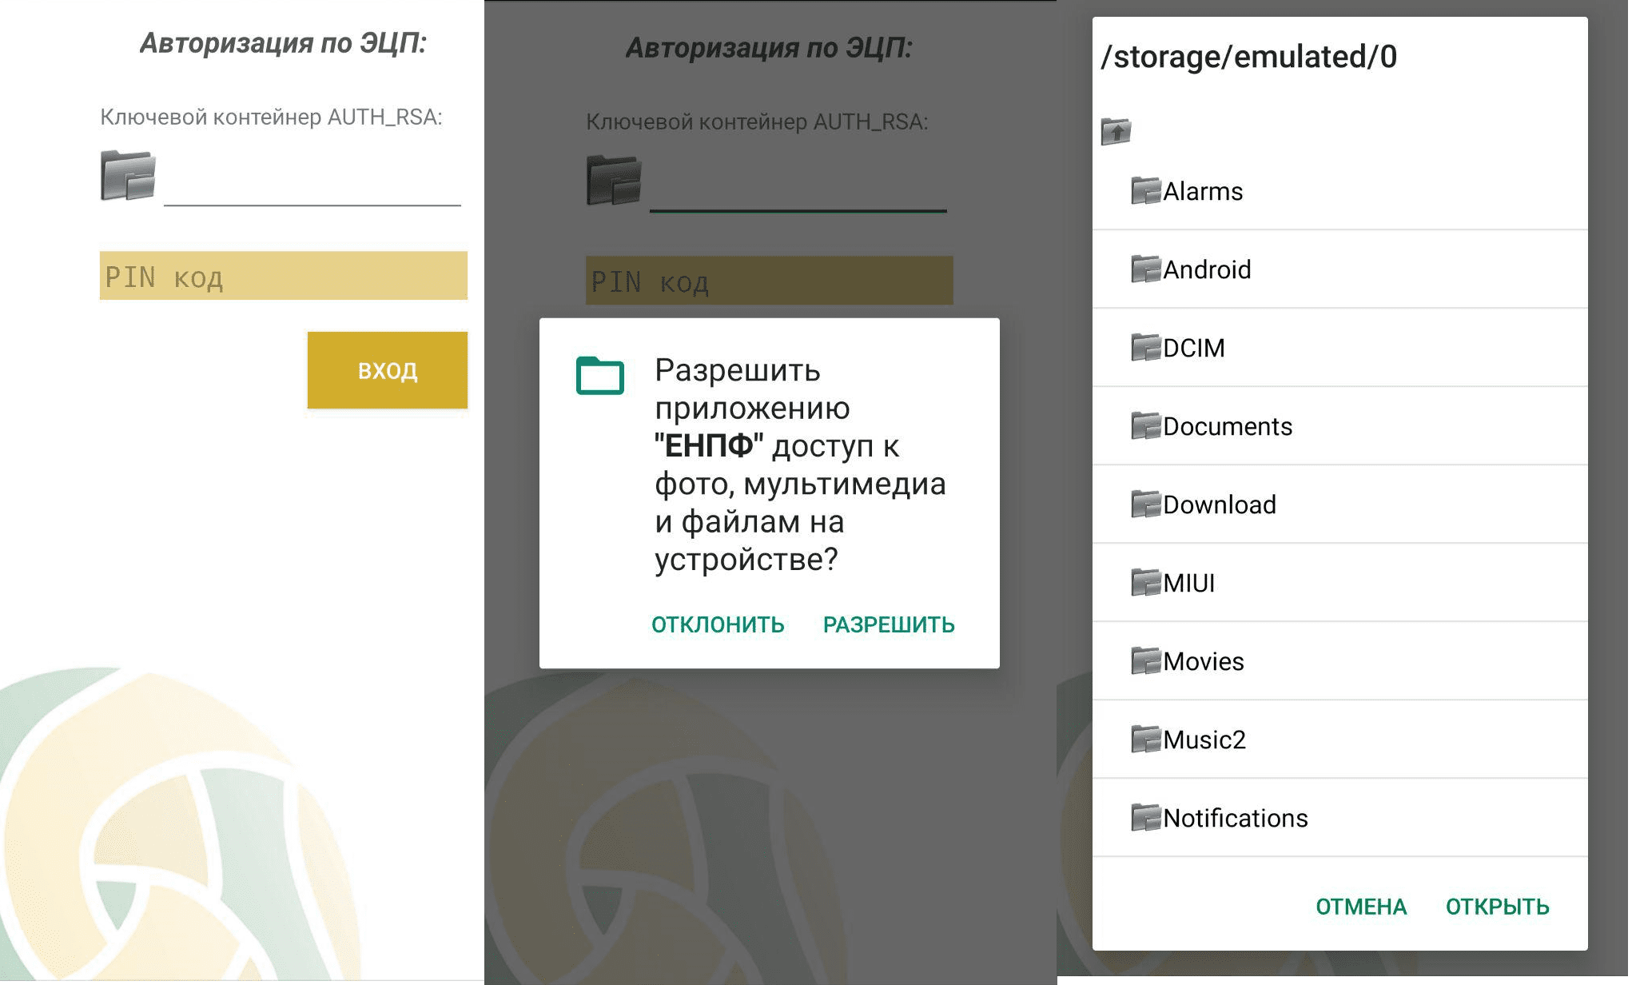The height and width of the screenshot is (985, 1632).
Task: Click folder browse icon in left login screen
Action: point(128,175)
